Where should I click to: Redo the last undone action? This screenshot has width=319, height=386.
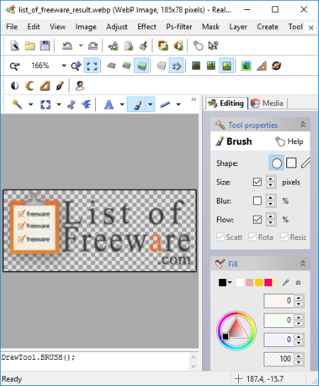point(93,46)
